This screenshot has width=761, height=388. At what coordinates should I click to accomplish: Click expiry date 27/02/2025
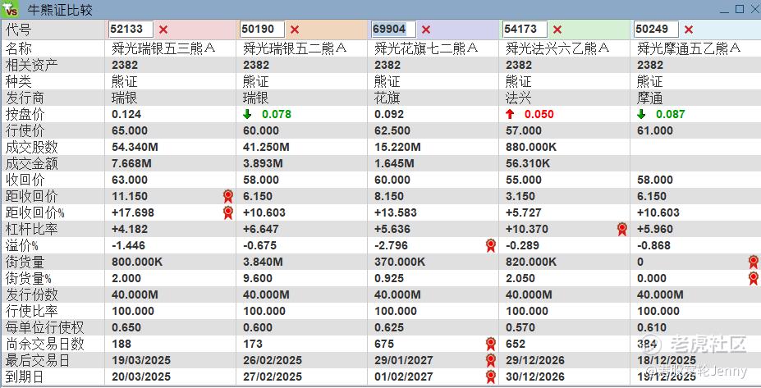273,377
